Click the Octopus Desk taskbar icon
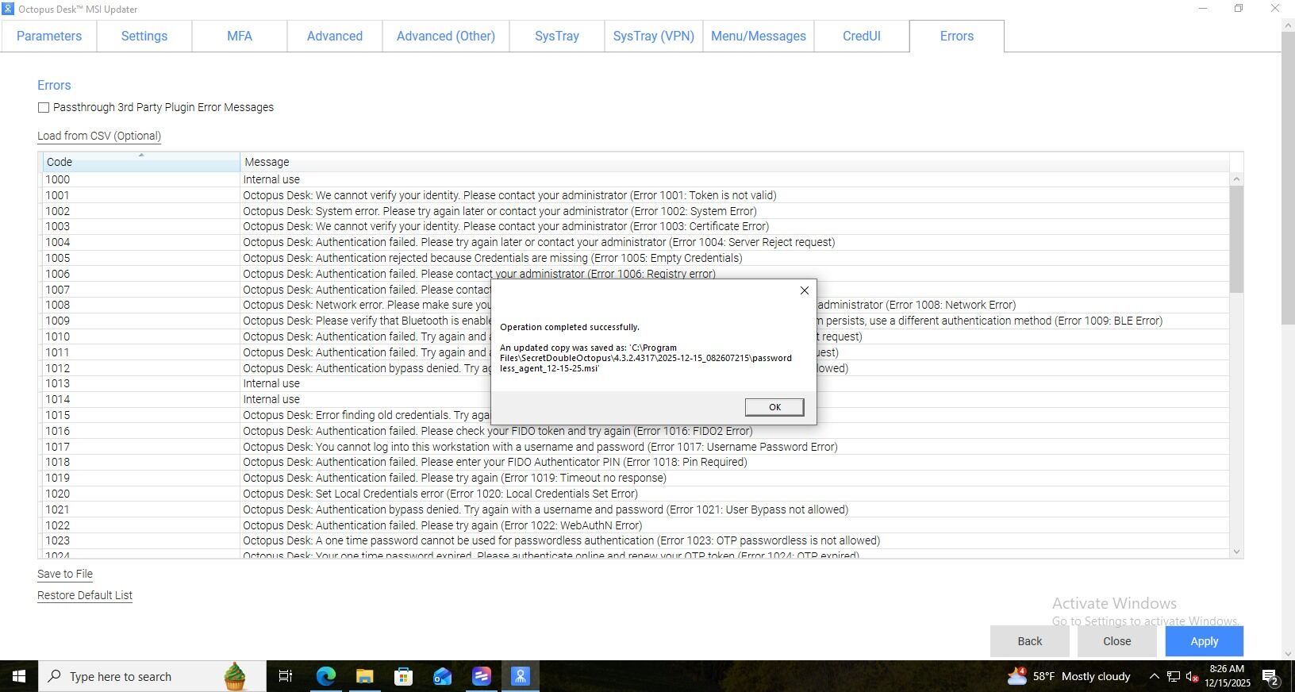The image size is (1295, 692). pos(520,676)
